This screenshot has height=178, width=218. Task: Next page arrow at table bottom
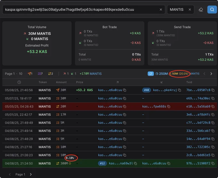point(31,174)
